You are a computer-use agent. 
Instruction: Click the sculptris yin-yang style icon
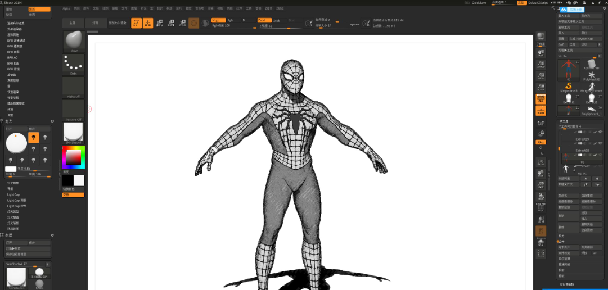click(x=205, y=23)
